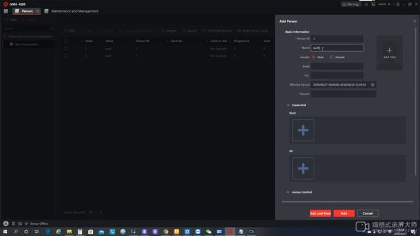Open Calculator from the taskbar
This screenshot has width=420, height=236.
(80, 231)
